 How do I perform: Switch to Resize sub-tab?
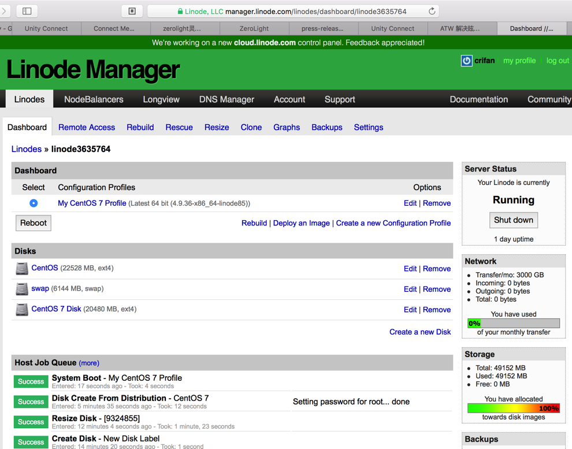(217, 127)
